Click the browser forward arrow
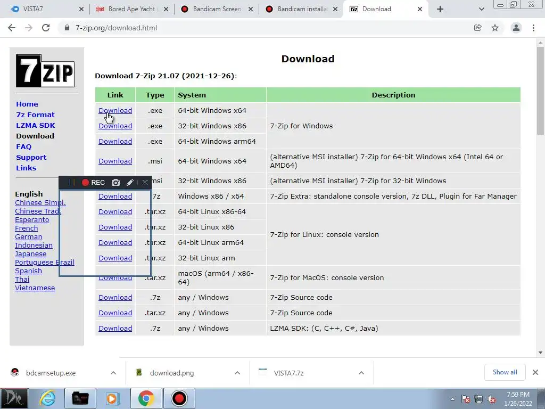The width and height of the screenshot is (545, 409). pyautogui.click(x=29, y=28)
